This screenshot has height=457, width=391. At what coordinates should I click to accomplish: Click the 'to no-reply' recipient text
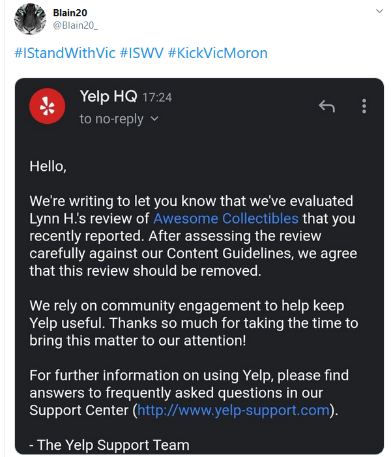tap(111, 119)
